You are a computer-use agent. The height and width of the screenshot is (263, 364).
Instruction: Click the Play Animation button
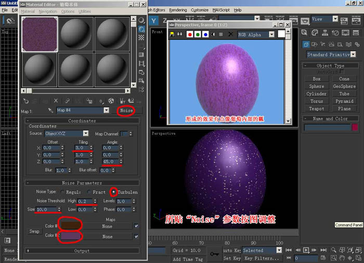pos(306,250)
